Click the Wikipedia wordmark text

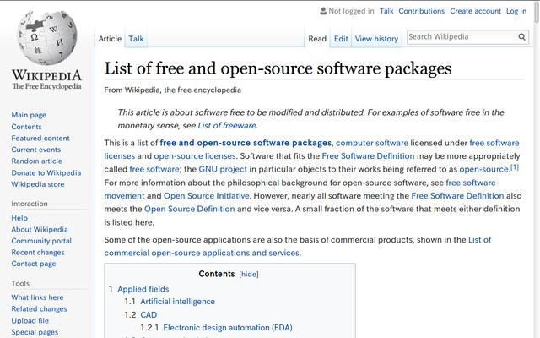point(47,75)
